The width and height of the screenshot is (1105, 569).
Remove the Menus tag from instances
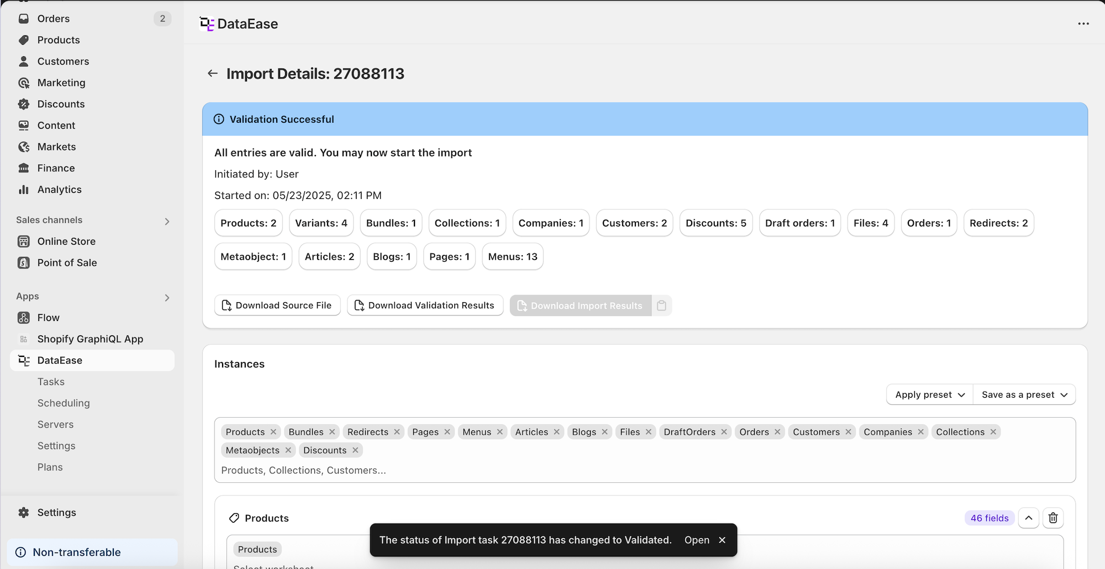click(500, 432)
